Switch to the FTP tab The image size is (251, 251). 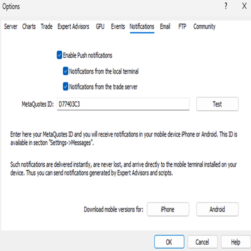pyautogui.click(x=182, y=27)
